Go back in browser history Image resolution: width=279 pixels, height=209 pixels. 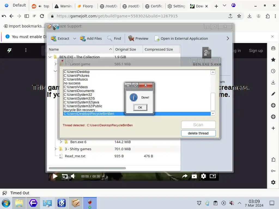(11, 16)
